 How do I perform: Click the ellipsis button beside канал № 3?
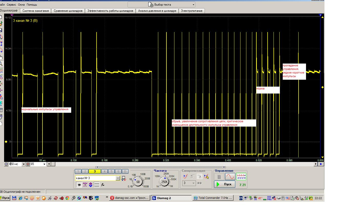(118, 178)
